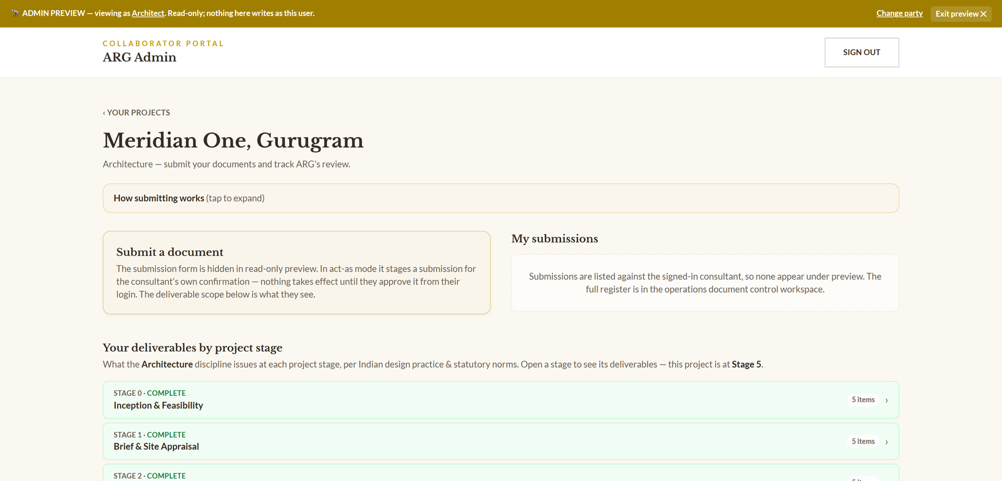Click the SIGN OUT button
Image resolution: width=1002 pixels, height=481 pixels.
862,53
